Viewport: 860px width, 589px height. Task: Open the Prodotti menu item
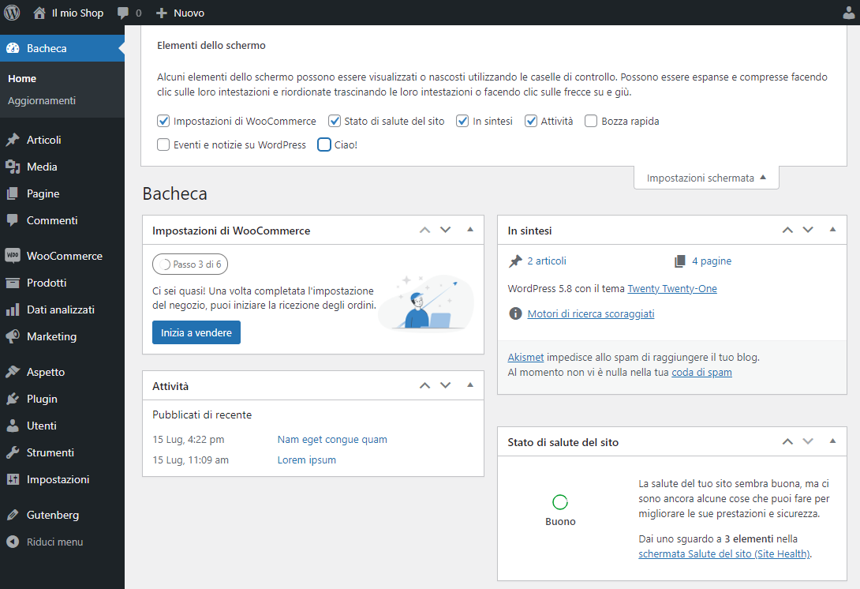47,283
